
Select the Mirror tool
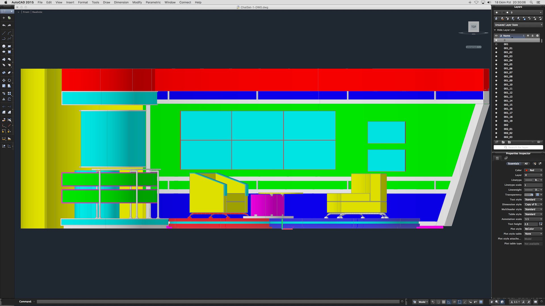click(4, 99)
